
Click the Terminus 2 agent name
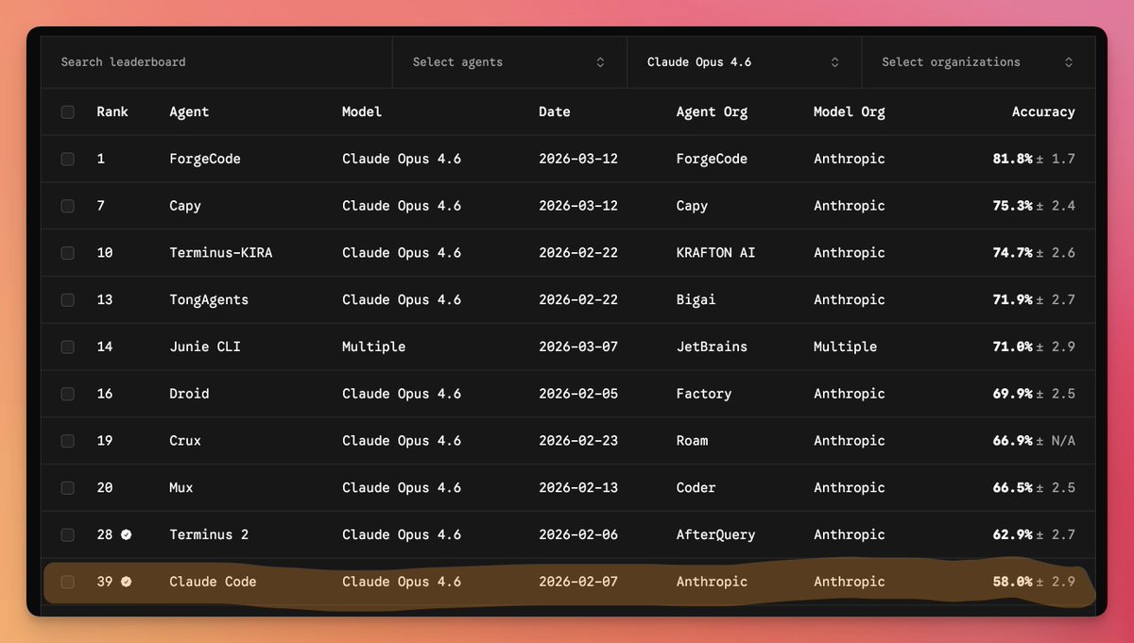(x=209, y=534)
